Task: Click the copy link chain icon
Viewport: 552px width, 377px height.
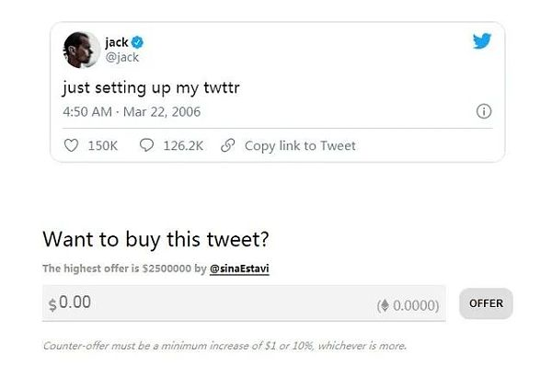Action: coord(228,145)
